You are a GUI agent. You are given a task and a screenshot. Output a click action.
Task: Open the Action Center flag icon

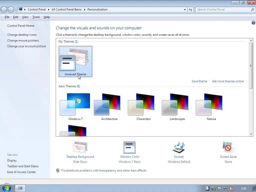click(x=219, y=188)
